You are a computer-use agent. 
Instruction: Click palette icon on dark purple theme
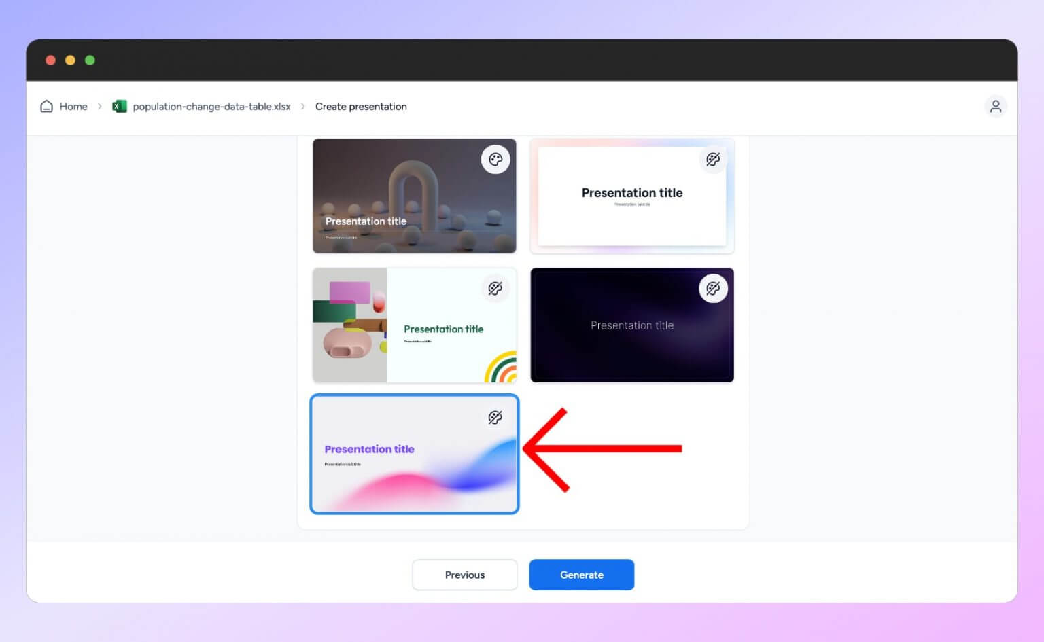712,288
